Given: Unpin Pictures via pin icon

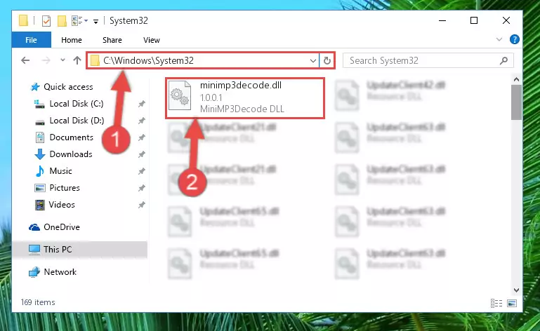Looking at the screenshot, I should tap(142, 188).
